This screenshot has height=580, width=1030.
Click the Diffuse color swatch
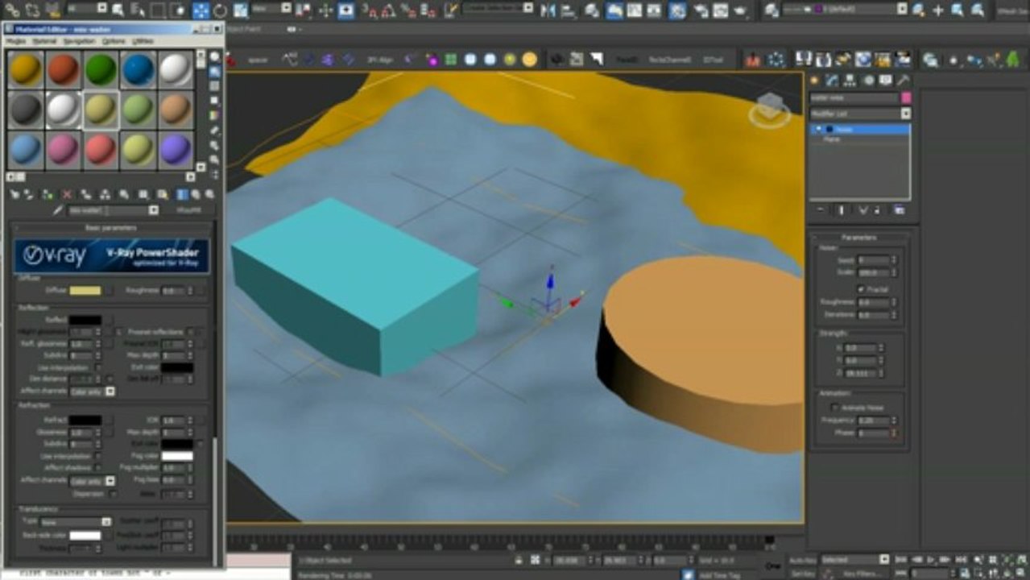(85, 290)
